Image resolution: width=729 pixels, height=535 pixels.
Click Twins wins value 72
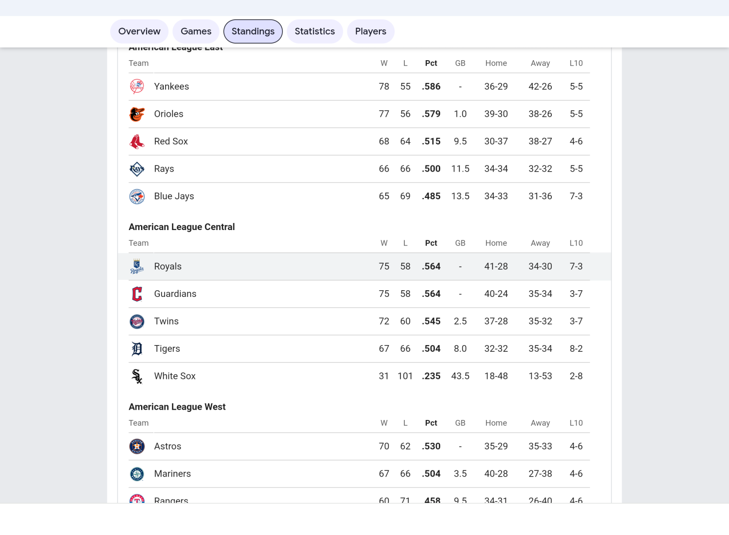tap(384, 321)
